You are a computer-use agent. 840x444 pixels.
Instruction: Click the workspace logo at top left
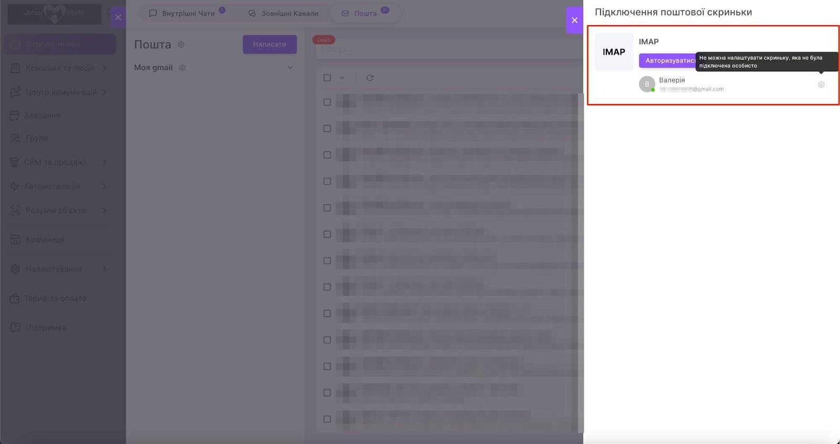54,14
